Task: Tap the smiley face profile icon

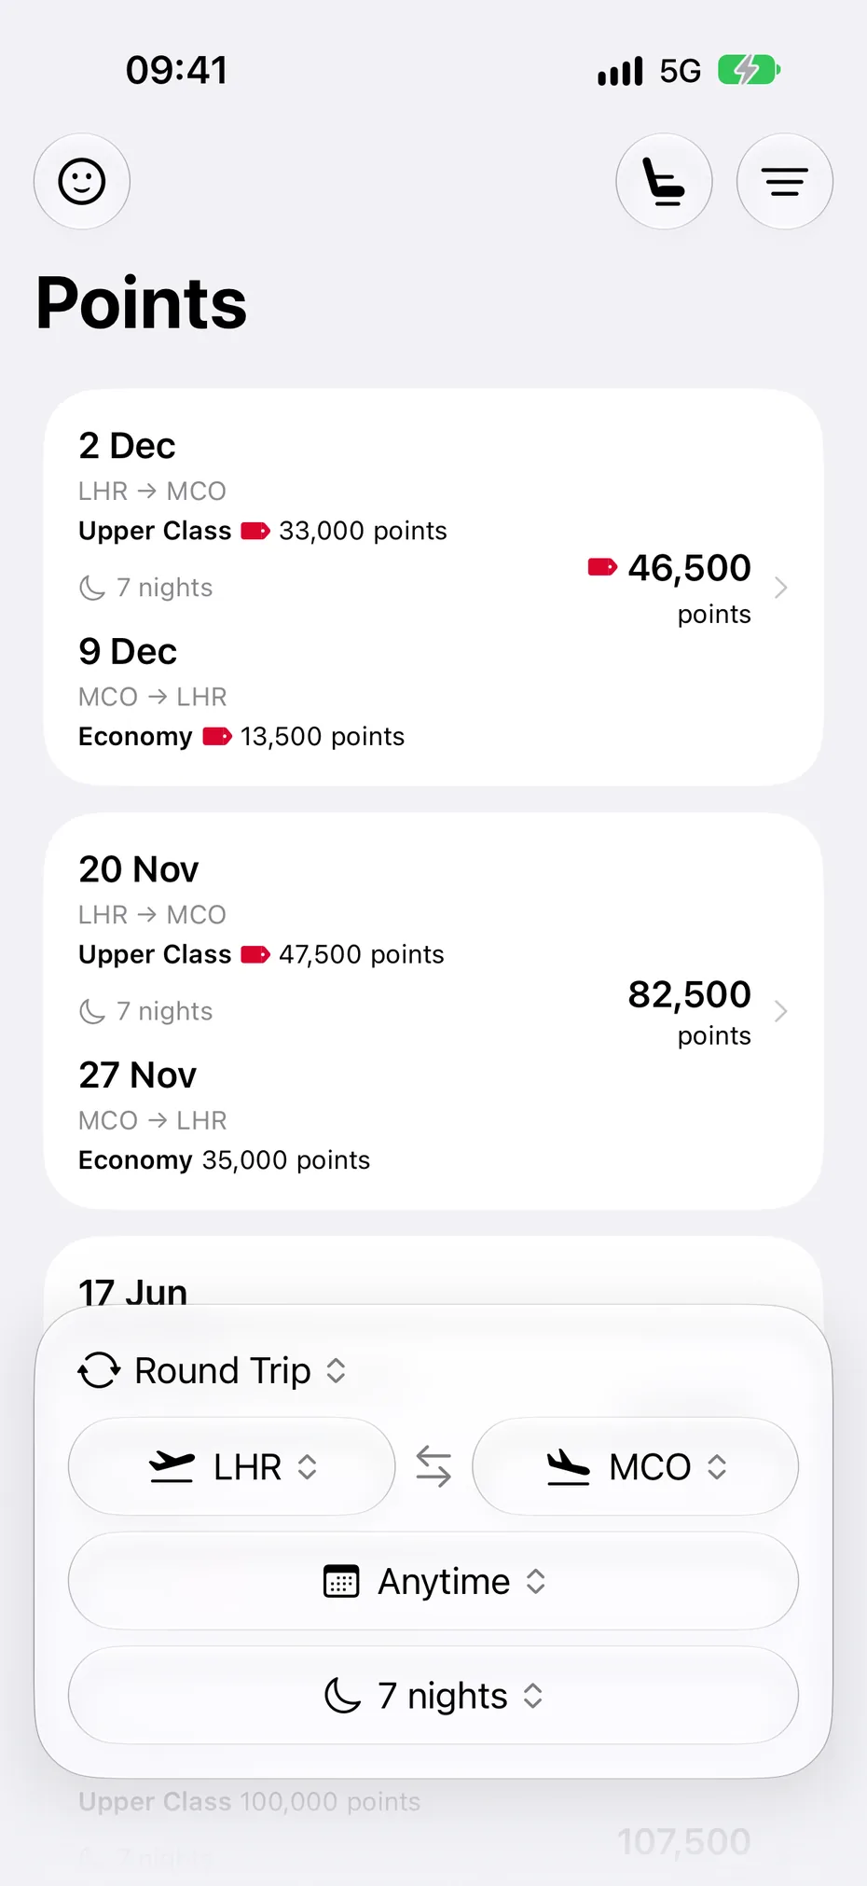Action: pyautogui.click(x=82, y=181)
